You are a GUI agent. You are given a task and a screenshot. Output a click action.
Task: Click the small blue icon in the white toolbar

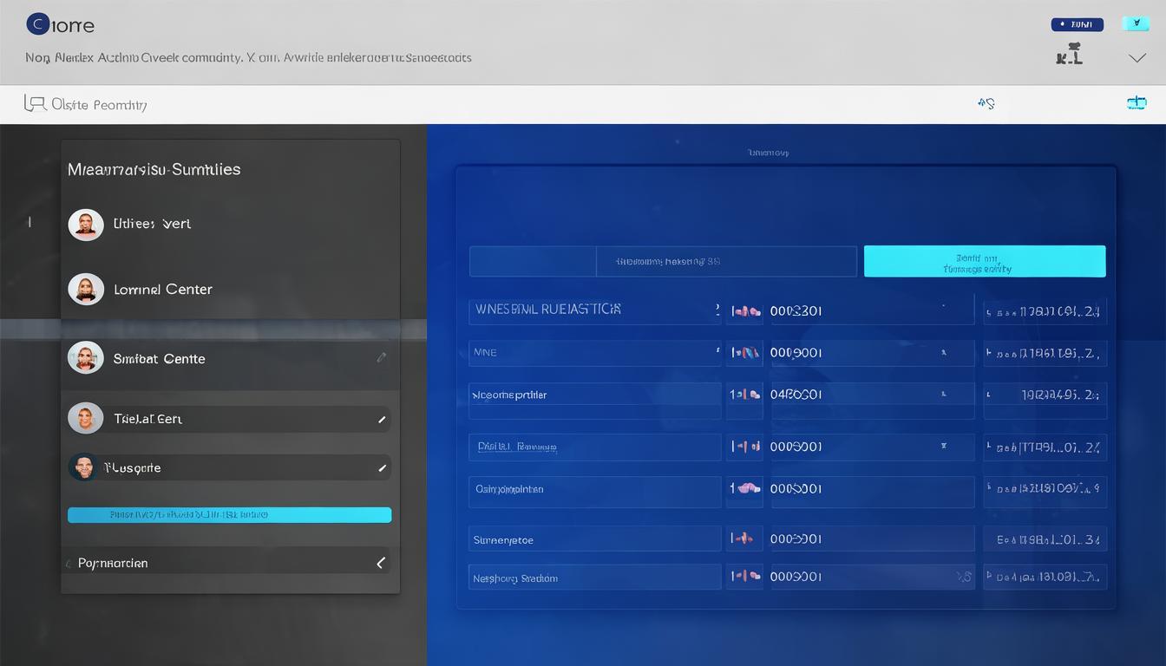click(986, 103)
